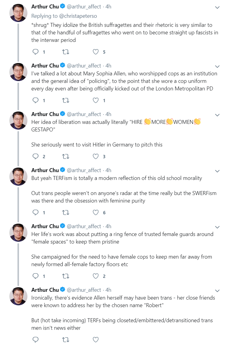Reply to the HIRE MORE WOMEN GESTAPO tweet
The width and height of the screenshot is (228, 343).
(36, 156)
